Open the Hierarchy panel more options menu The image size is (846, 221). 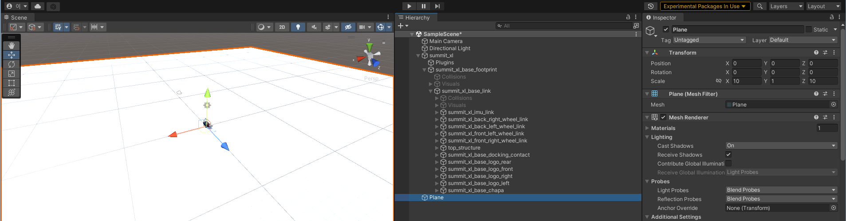coord(636,17)
